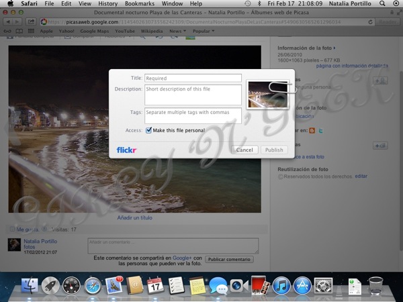Click inside the Description field
Image resolution: width=403 pixels, height=302 pixels.
point(193,95)
